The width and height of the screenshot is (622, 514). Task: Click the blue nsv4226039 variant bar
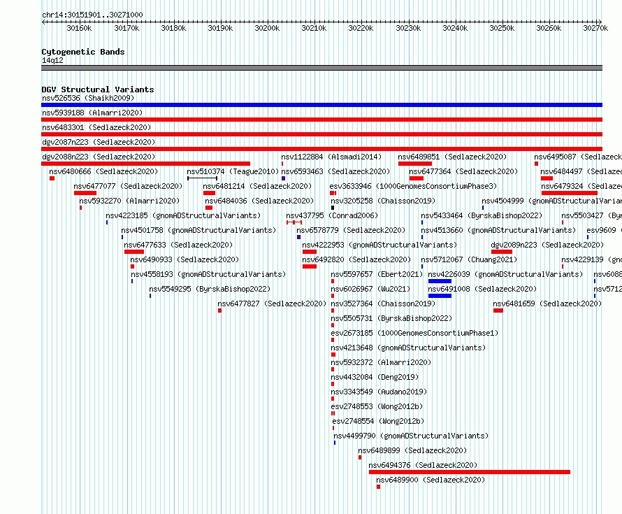click(440, 281)
